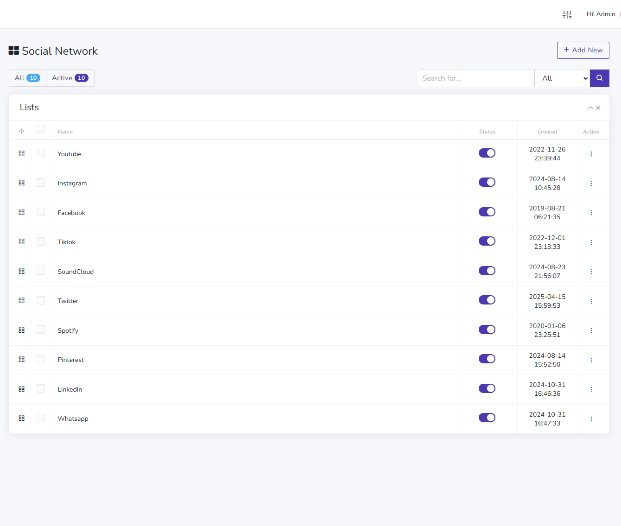Open the three-dot action menu for Instagram
The image size is (621, 526).
coord(591,183)
